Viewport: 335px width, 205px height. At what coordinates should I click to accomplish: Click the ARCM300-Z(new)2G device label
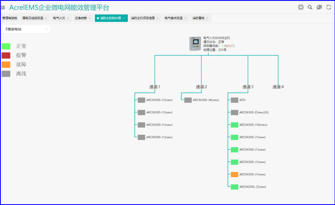(x=254, y=113)
